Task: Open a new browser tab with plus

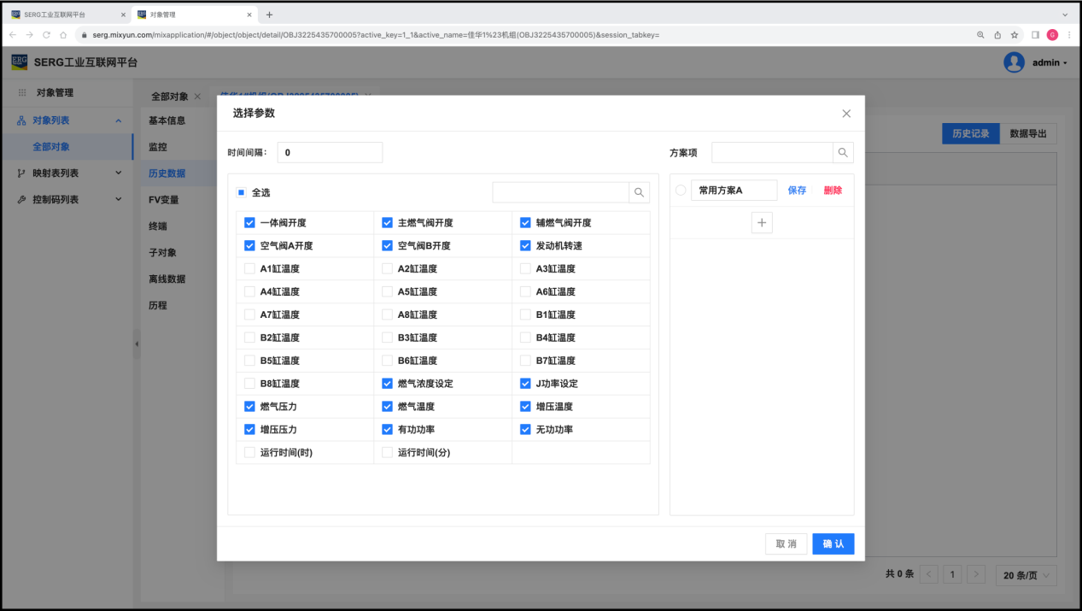Action: click(270, 15)
